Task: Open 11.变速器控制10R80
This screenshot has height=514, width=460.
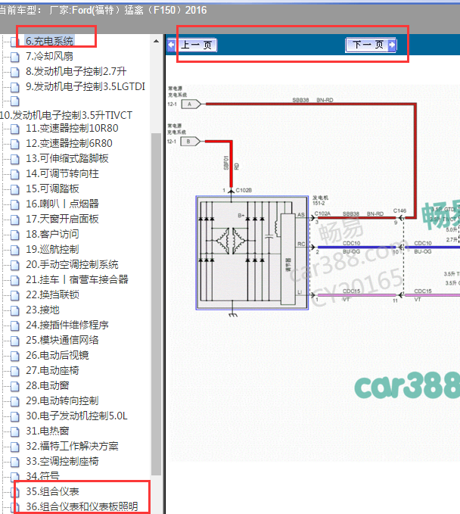Action: [72, 128]
